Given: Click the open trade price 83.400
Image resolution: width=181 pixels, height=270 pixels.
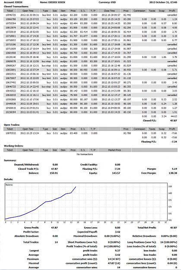Looking at the screenshot, I should pyautogui.click(x=73, y=133).
